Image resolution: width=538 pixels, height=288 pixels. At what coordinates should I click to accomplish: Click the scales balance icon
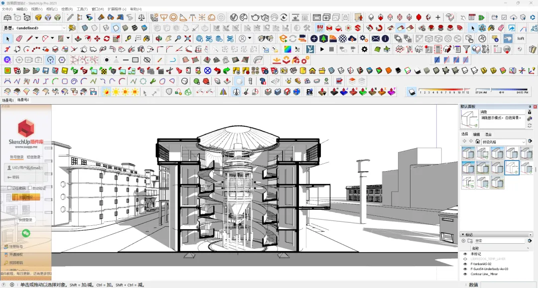[x=141, y=17]
